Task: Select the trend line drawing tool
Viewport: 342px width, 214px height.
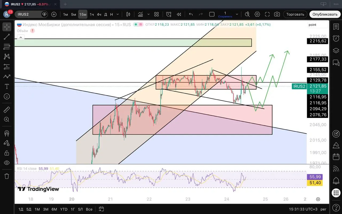Action: [x=7, y=37]
